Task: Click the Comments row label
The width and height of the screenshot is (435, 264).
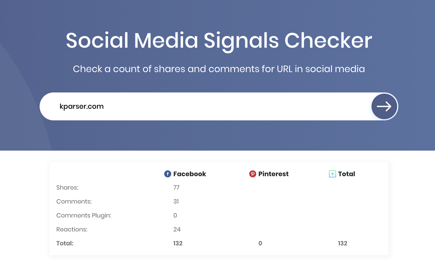Action: (74, 201)
